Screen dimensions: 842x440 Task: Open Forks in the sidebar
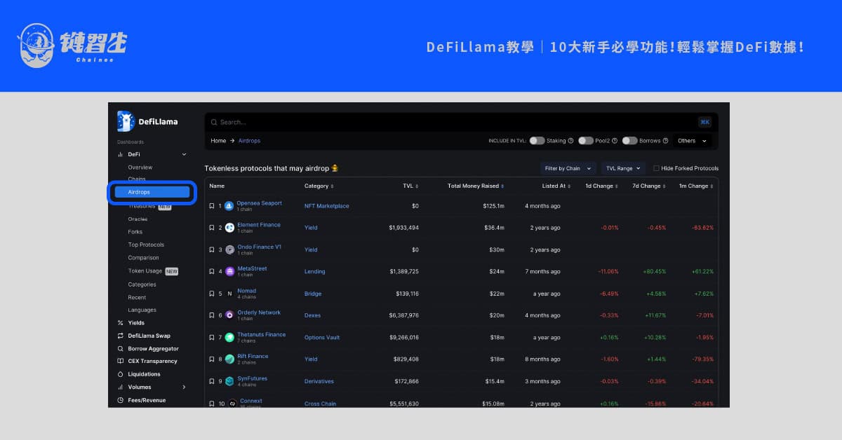pos(135,232)
